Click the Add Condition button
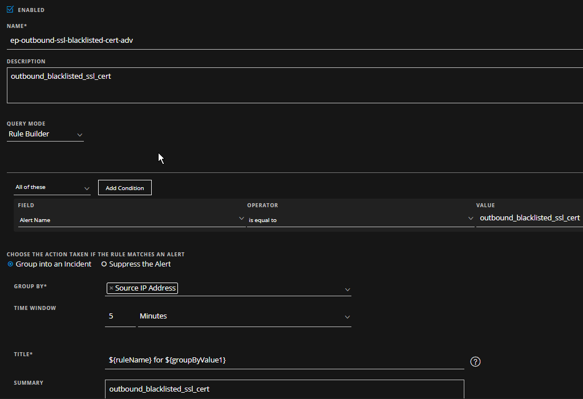Image resolution: width=583 pixels, height=399 pixels. 124,188
